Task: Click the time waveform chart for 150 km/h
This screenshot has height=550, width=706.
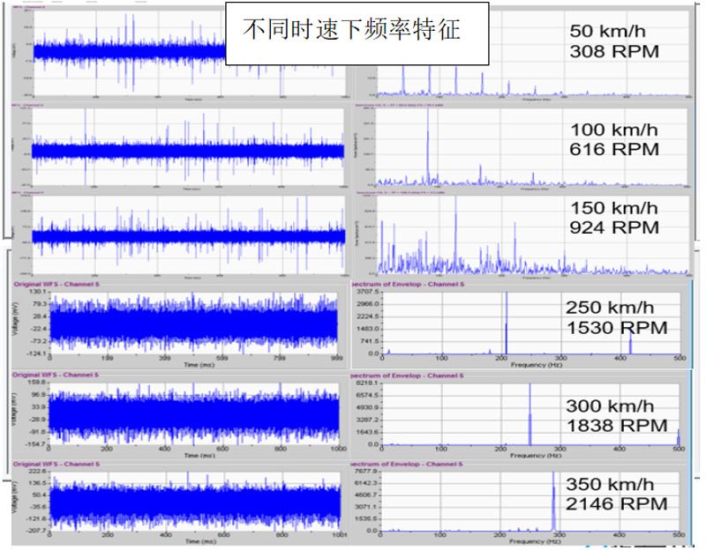Action: 188,235
